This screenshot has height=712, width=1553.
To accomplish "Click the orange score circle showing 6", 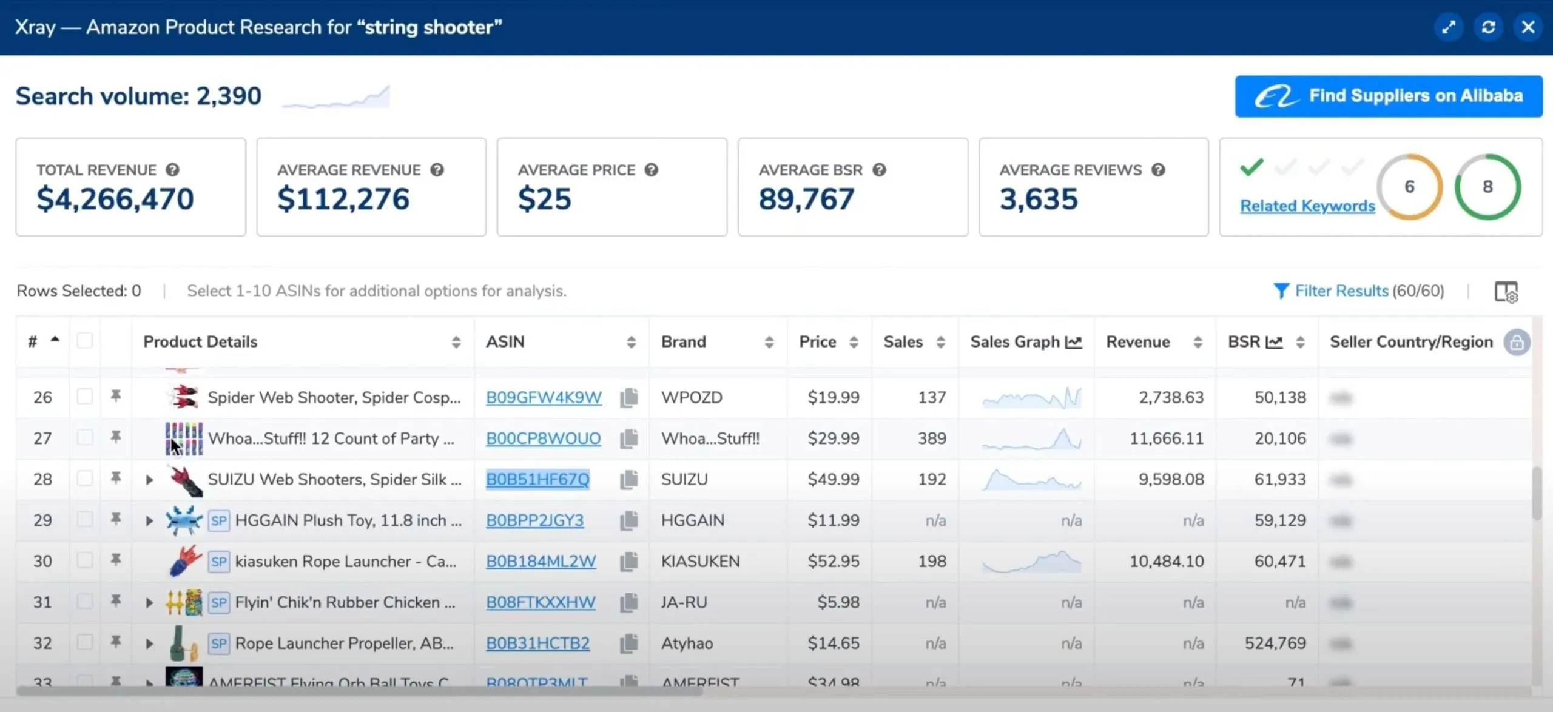I will pyautogui.click(x=1409, y=187).
